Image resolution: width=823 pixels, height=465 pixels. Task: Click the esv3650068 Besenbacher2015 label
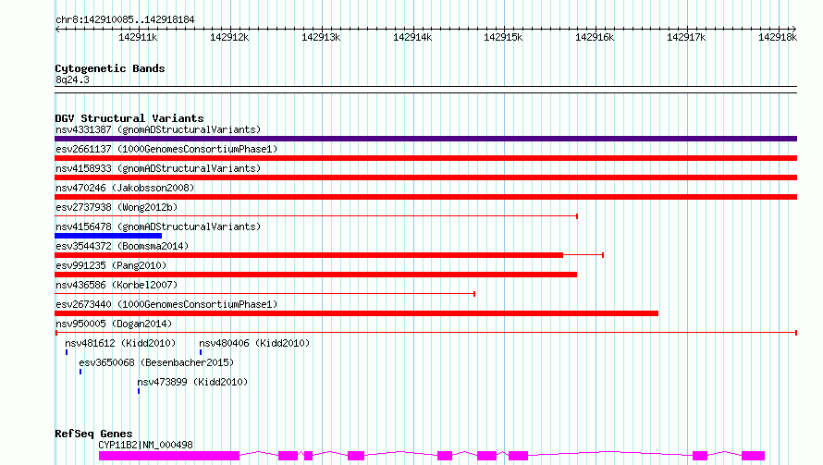click(156, 362)
